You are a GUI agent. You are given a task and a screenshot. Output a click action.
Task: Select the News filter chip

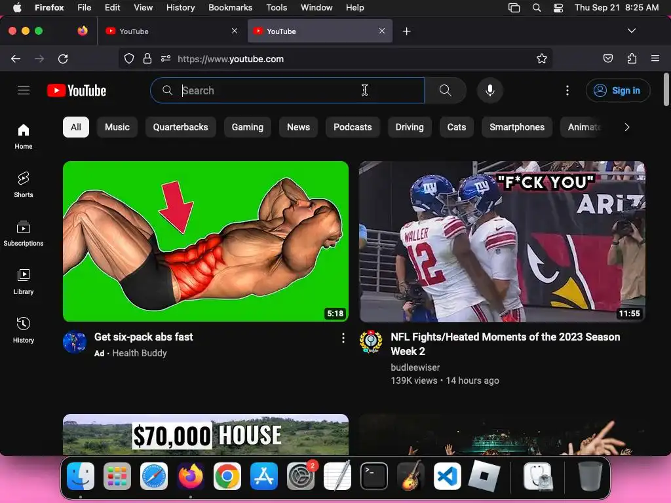[298, 127]
